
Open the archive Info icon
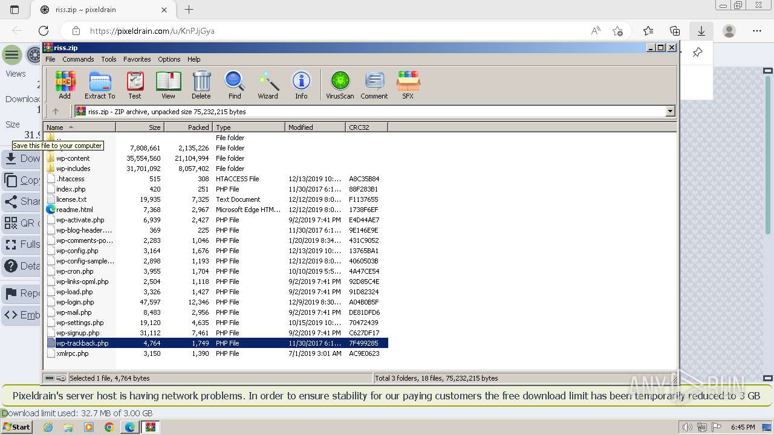pos(301,85)
